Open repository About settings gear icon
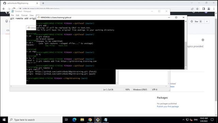This screenshot has width=218, height=123. pos(203,40)
